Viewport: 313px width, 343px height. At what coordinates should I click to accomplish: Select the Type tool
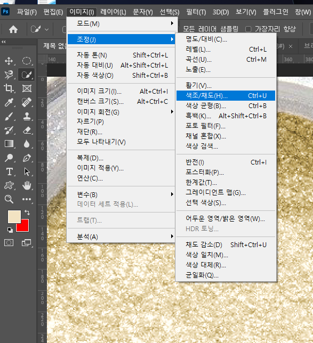(9, 171)
